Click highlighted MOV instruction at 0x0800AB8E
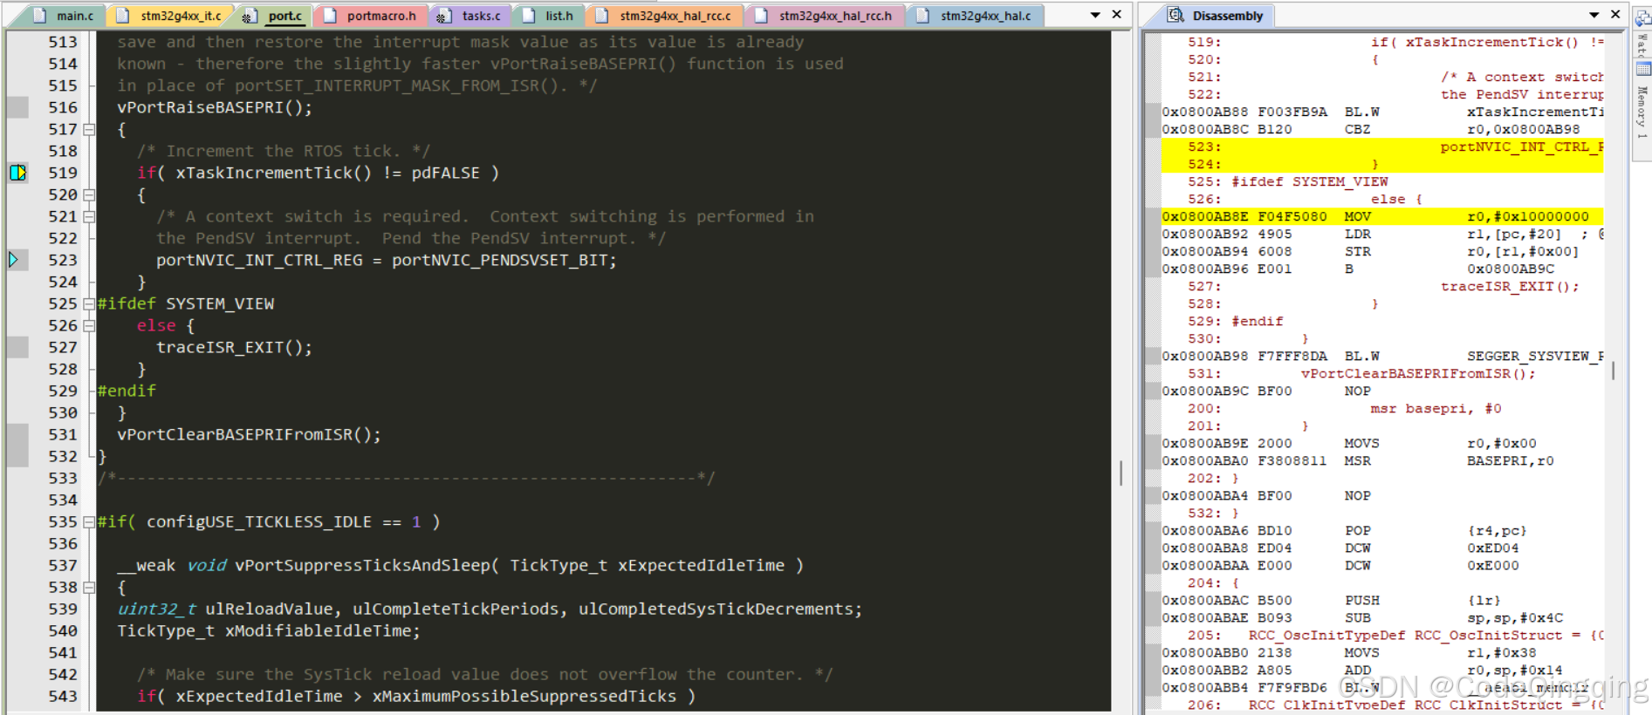The image size is (1652, 715). coord(1382,216)
